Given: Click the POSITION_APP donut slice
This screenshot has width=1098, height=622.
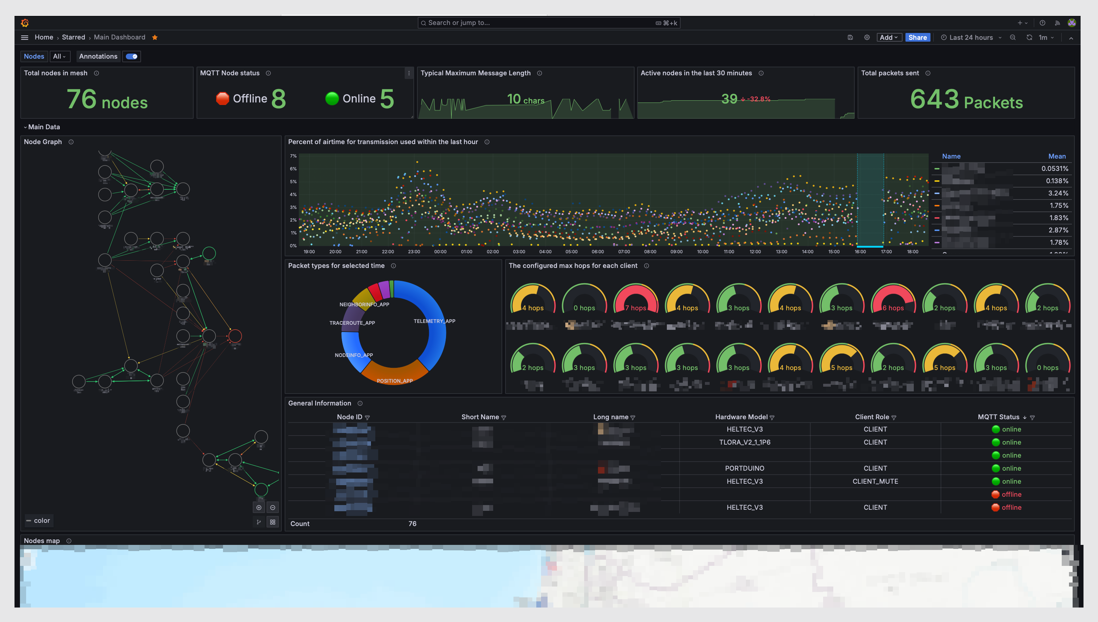Looking at the screenshot, I should pos(395,373).
